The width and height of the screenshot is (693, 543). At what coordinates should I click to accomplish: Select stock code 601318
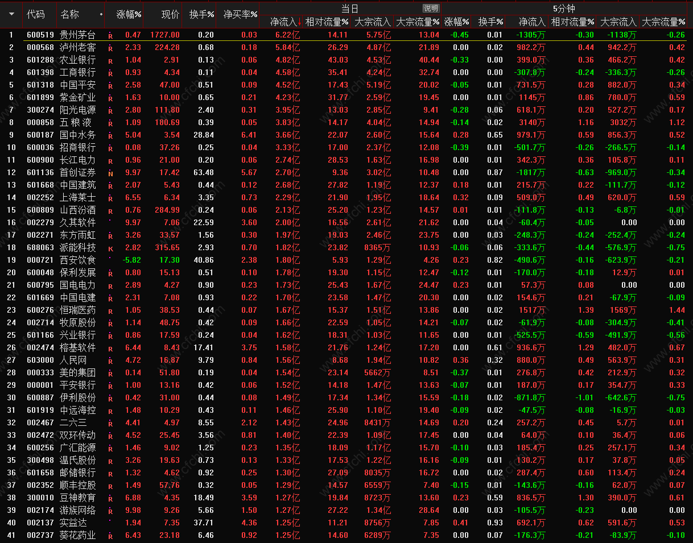(x=40, y=85)
